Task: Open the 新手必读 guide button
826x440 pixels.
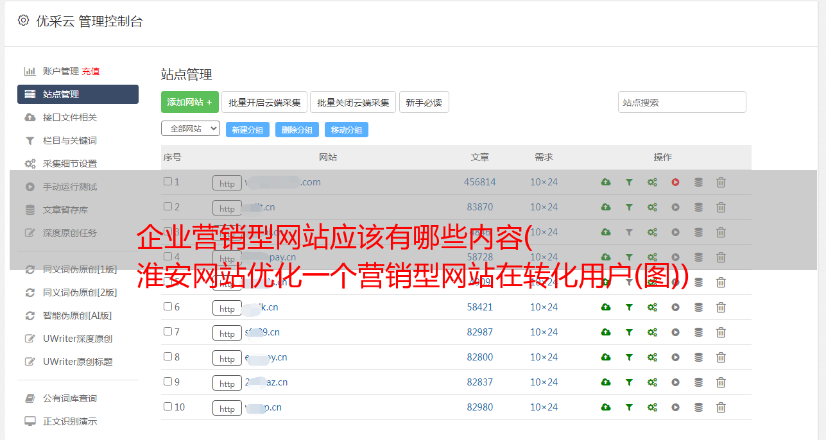Action: pyautogui.click(x=424, y=102)
